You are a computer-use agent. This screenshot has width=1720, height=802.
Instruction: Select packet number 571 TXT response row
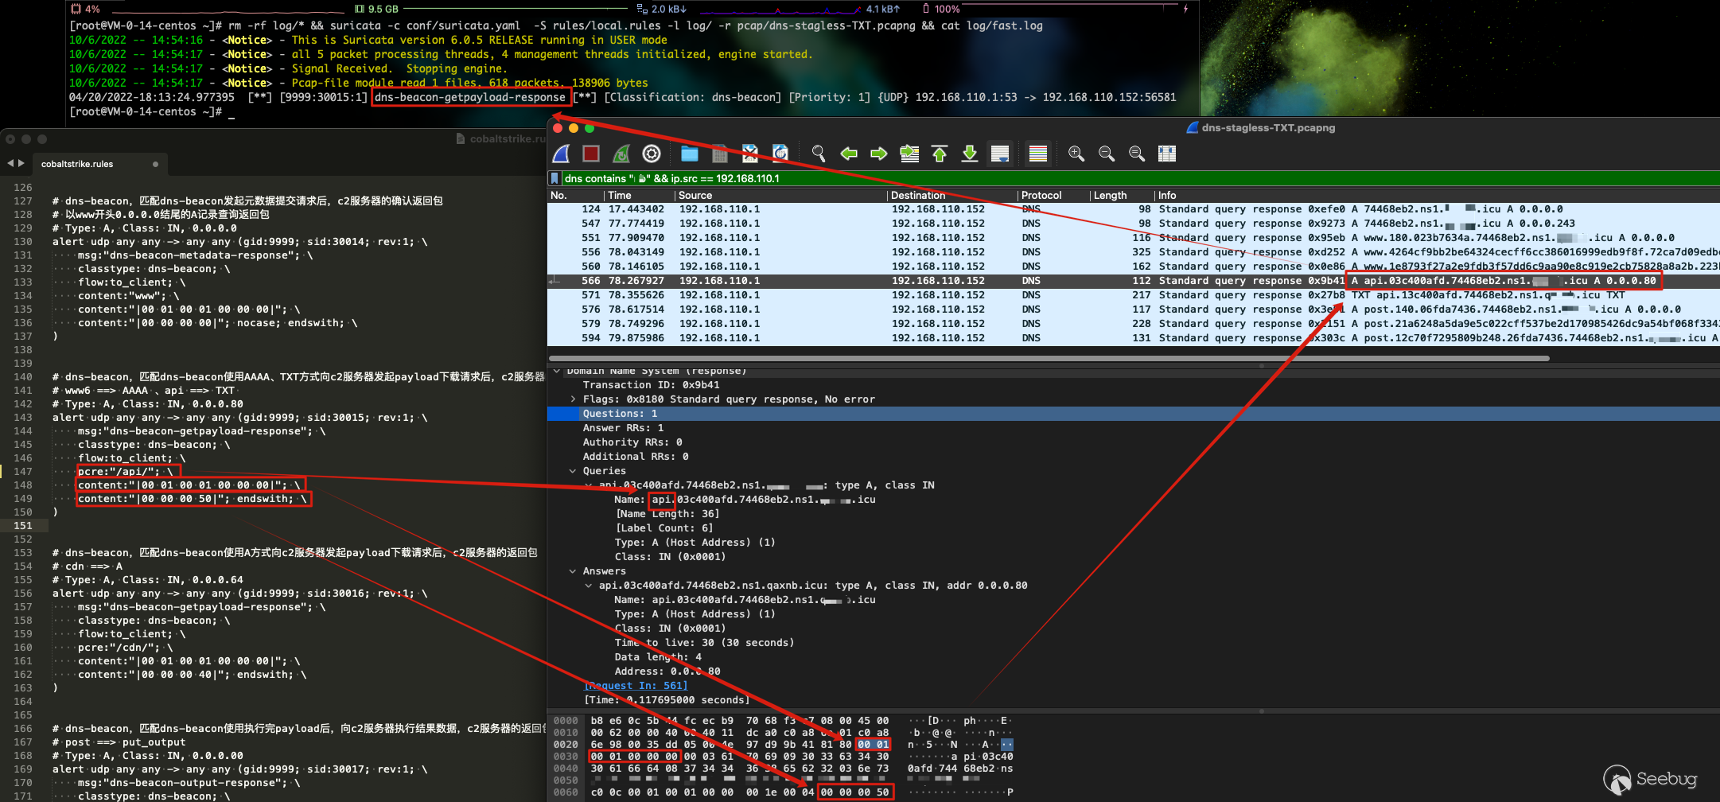pyautogui.click(x=1133, y=295)
